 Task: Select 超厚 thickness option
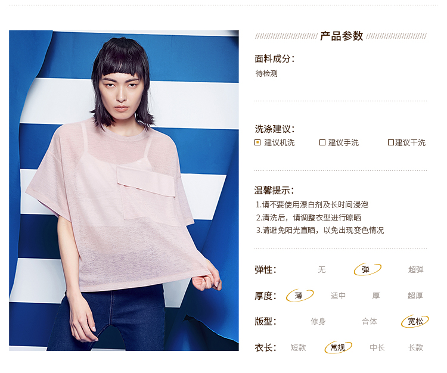coord(415,296)
